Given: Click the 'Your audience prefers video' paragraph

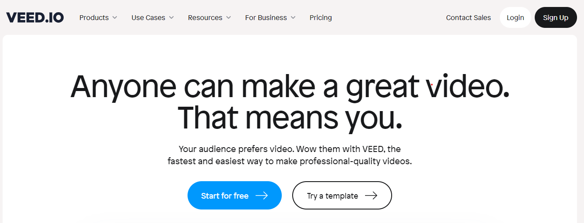Looking at the screenshot, I should (x=290, y=155).
